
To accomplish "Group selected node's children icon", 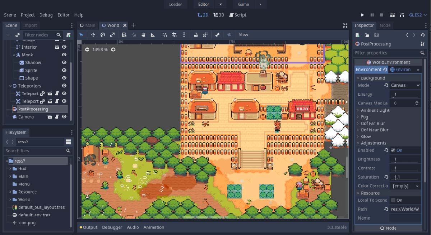I will pyautogui.click(x=205, y=35).
